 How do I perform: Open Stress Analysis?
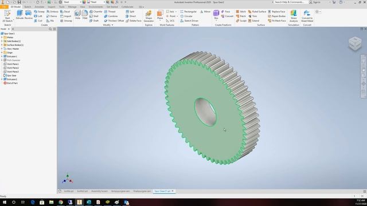point(294,16)
